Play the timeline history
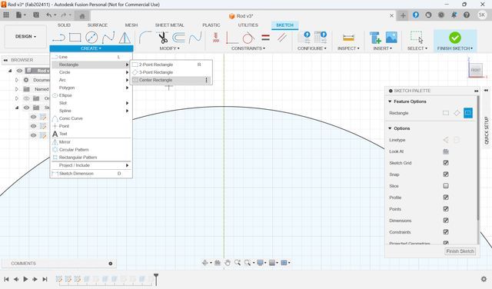The image size is (492, 289). tap(25, 279)
